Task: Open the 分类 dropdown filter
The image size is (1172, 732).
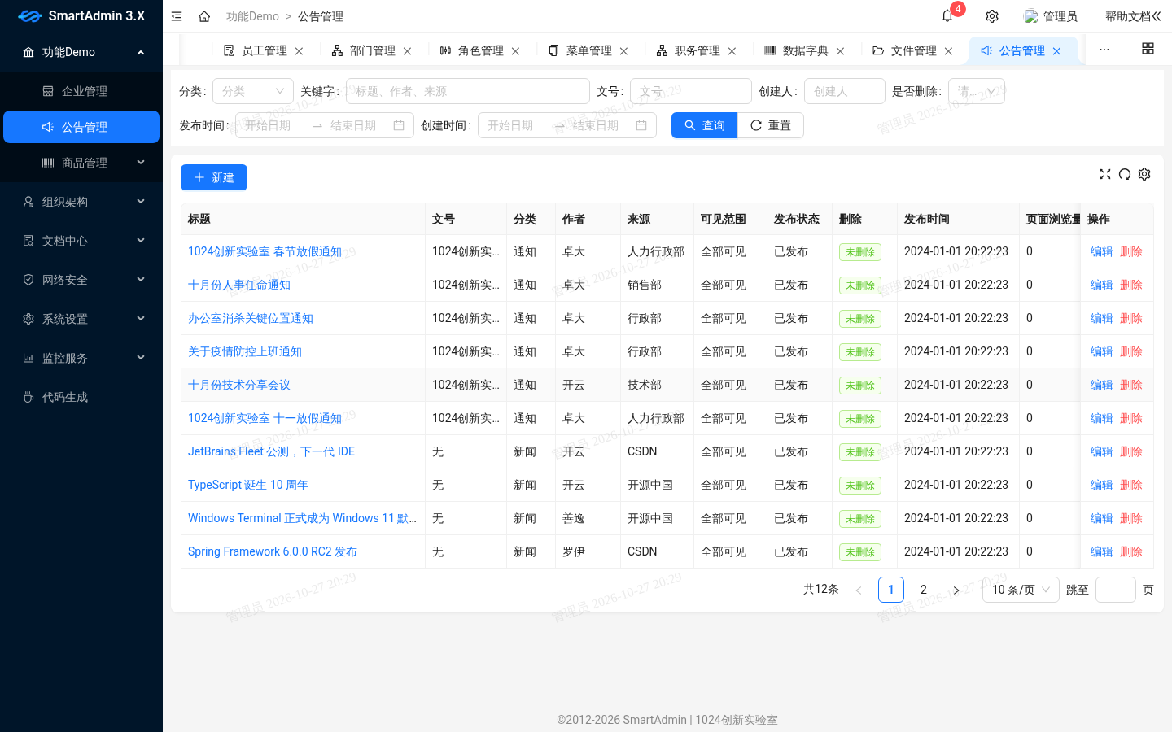Action: (x=253, y=91)
